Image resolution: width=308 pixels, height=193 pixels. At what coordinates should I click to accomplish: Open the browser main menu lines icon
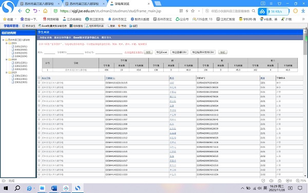(271, 4)
